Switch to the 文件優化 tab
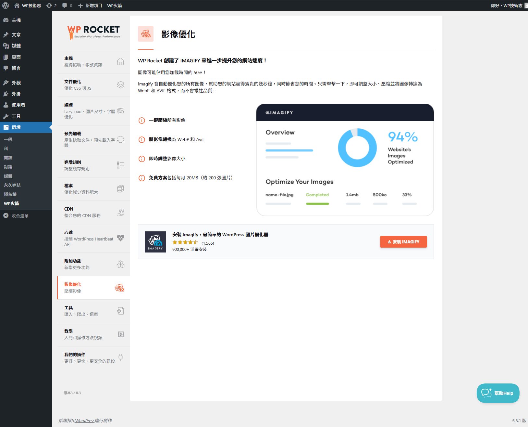The height and width of the screenshot is (427, 528). 93,85
